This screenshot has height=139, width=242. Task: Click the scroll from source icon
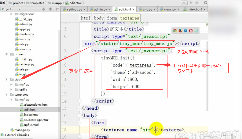point(43,9)
